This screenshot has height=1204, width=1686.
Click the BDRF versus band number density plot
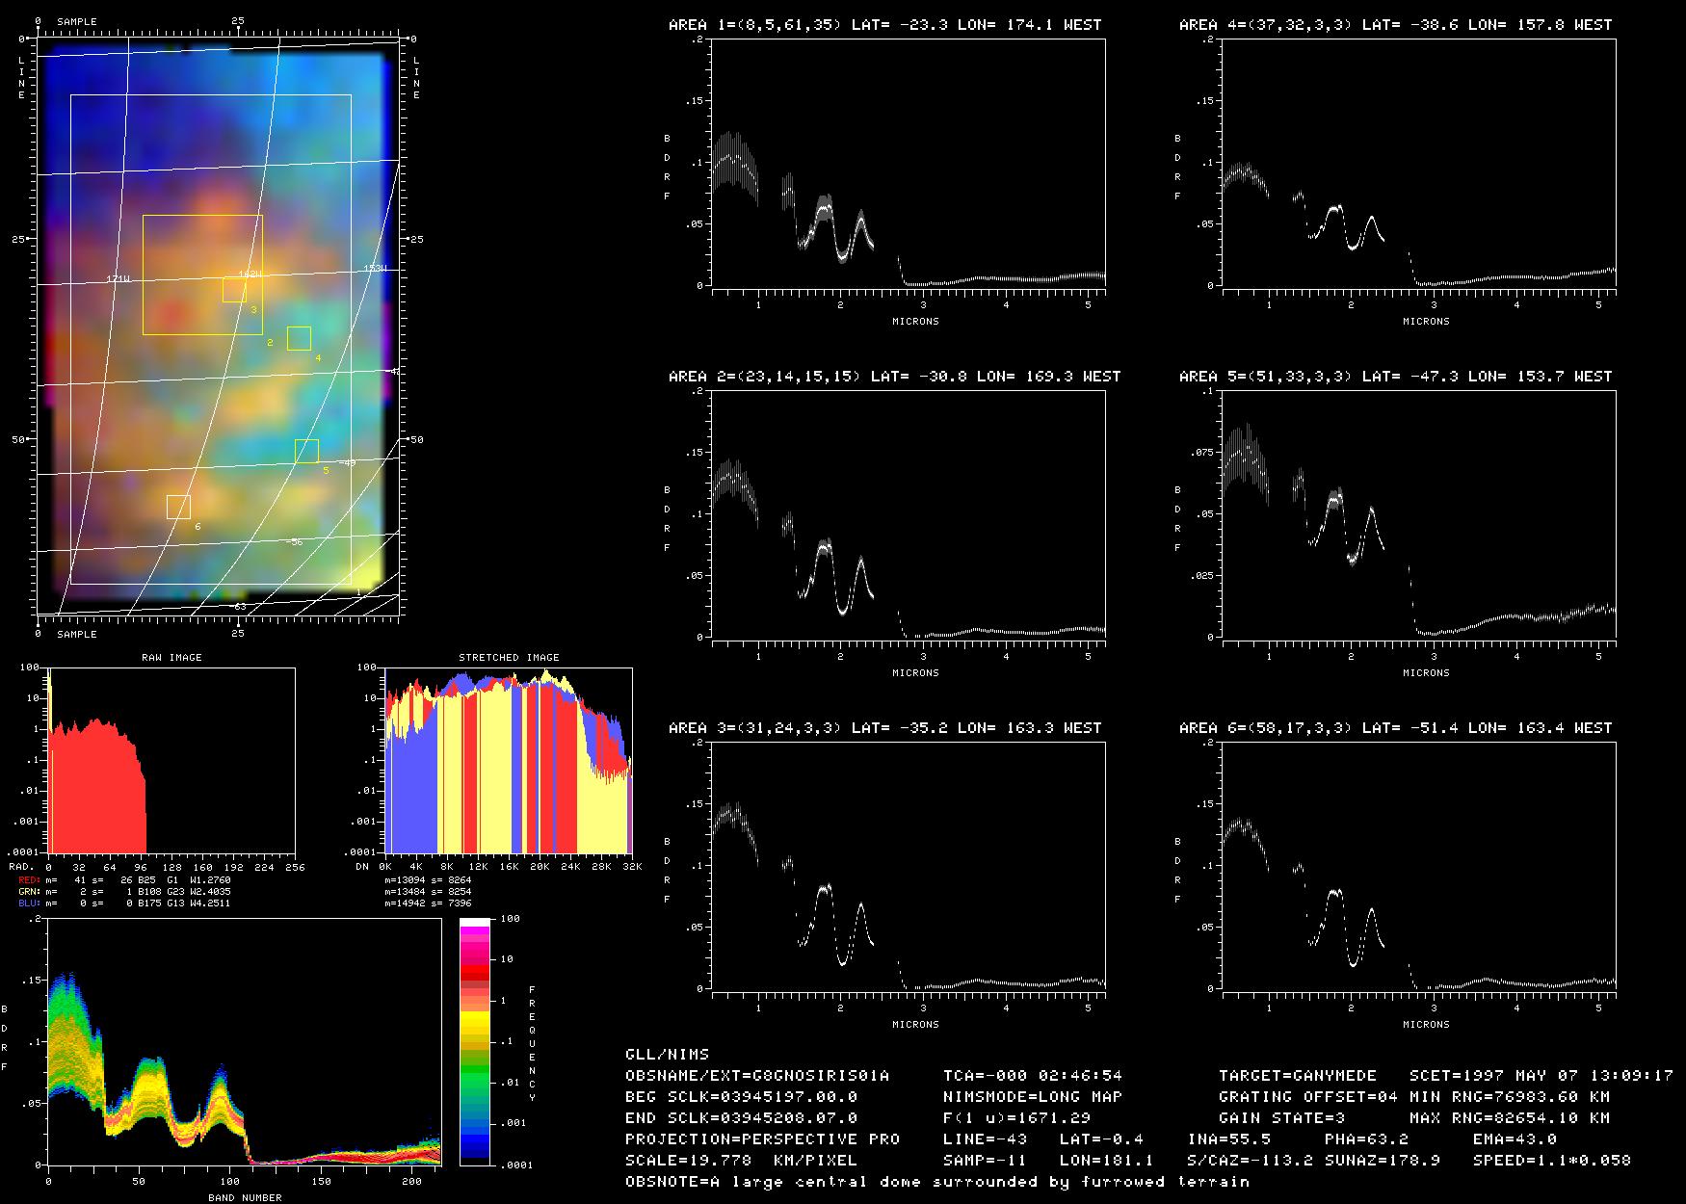click(244, 1041)
